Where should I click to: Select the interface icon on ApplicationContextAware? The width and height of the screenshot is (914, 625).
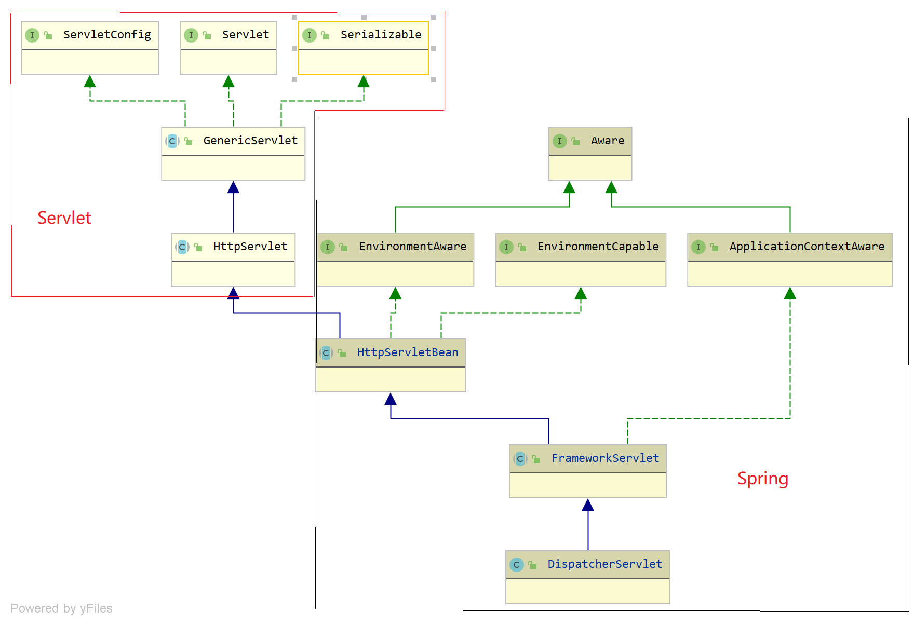pos(699,247)
